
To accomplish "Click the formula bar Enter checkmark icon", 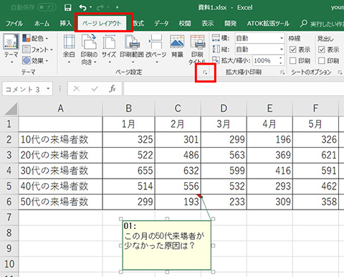I will pyautogui.click(x=95, y=89).
